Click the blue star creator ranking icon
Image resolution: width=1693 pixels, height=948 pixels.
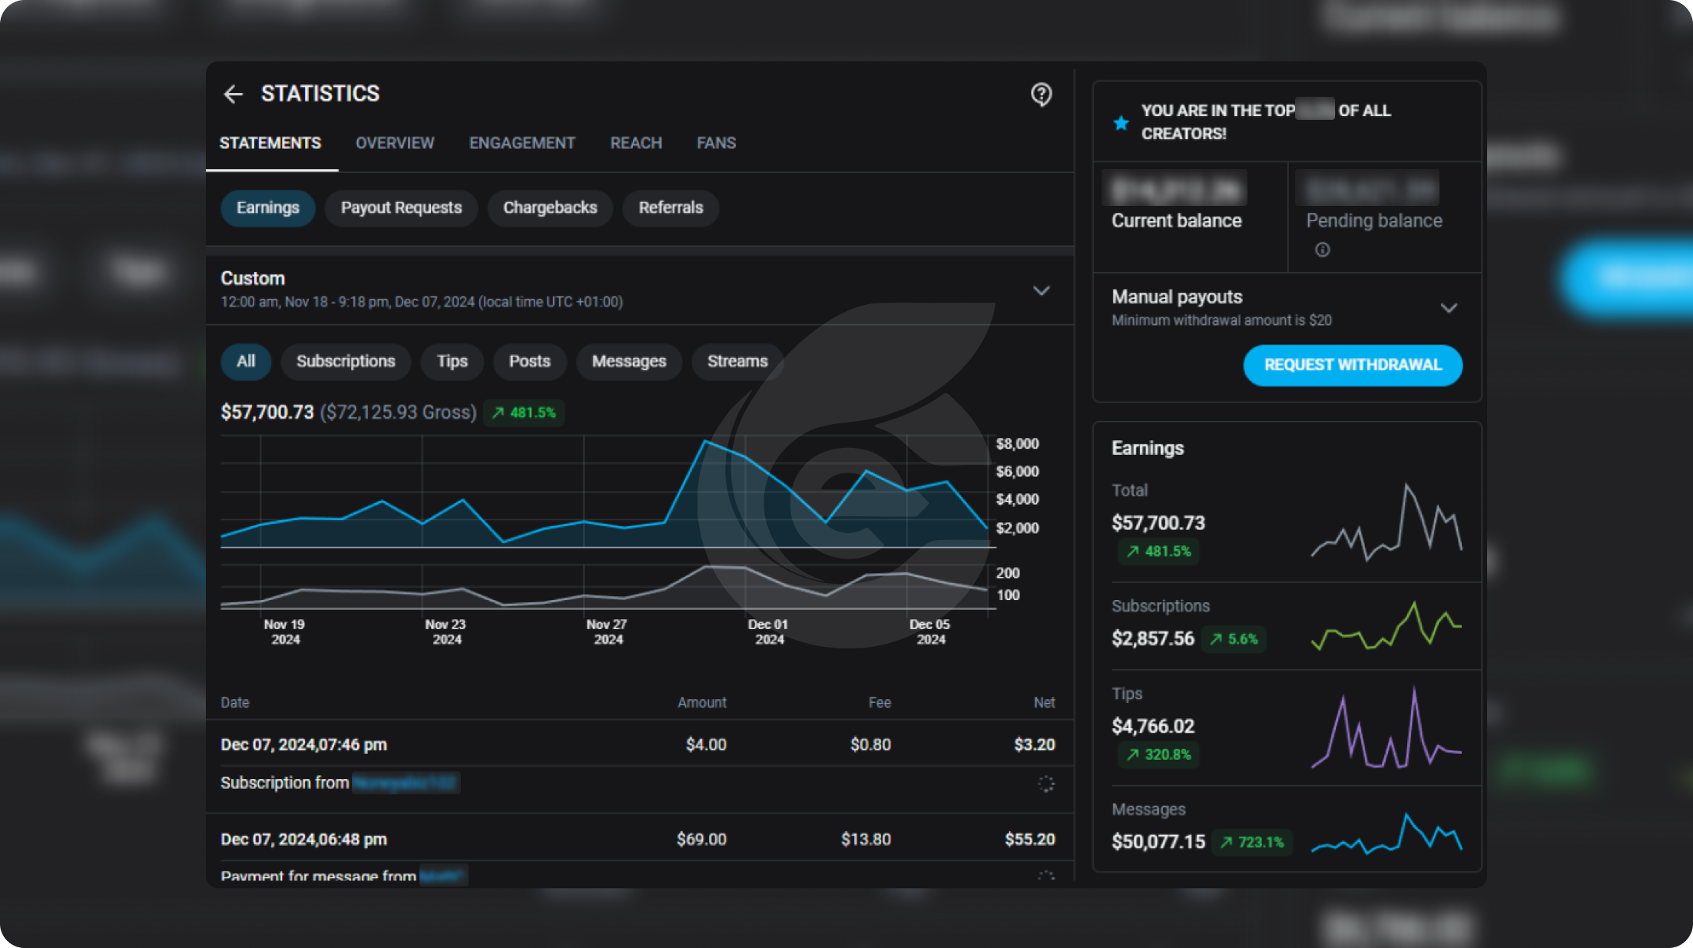pos(1120,121)
